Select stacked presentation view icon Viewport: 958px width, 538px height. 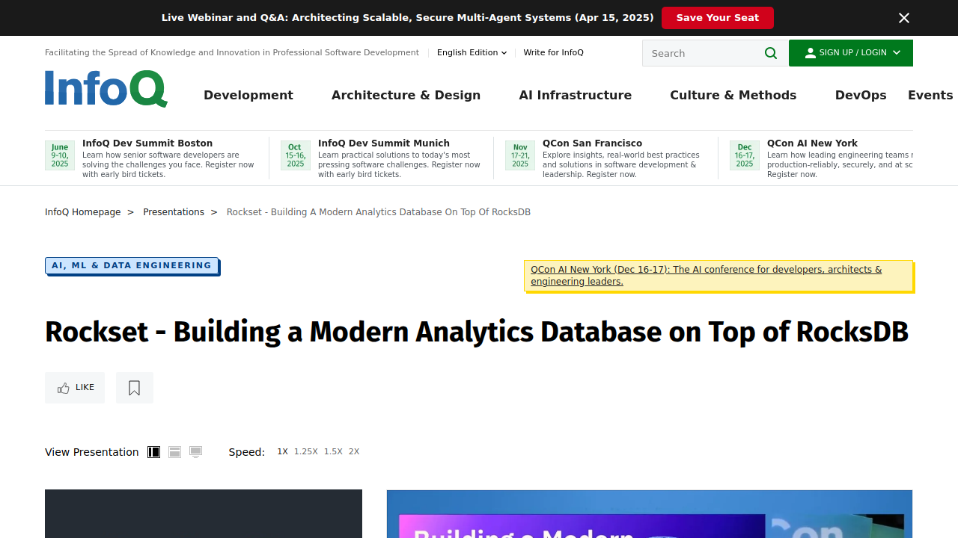pyautogui.click(x=174, y=452)
